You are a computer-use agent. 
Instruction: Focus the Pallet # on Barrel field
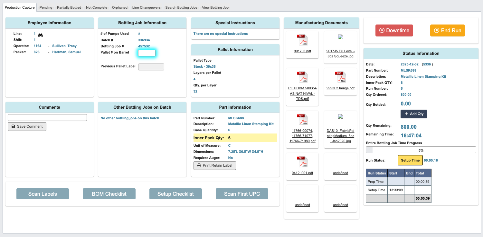[147, 53]
